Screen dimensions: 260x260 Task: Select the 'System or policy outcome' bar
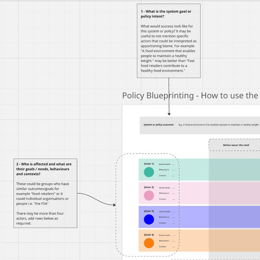(x=200, y=125)
